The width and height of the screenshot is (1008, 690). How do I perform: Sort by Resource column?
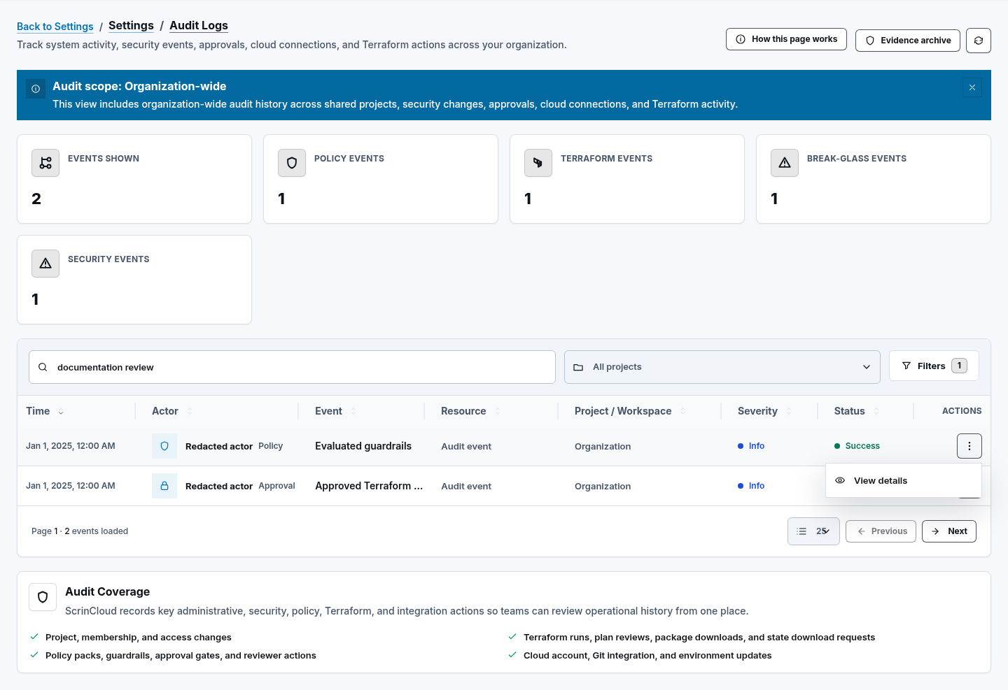pyautogui.click(x=470, y=411)
